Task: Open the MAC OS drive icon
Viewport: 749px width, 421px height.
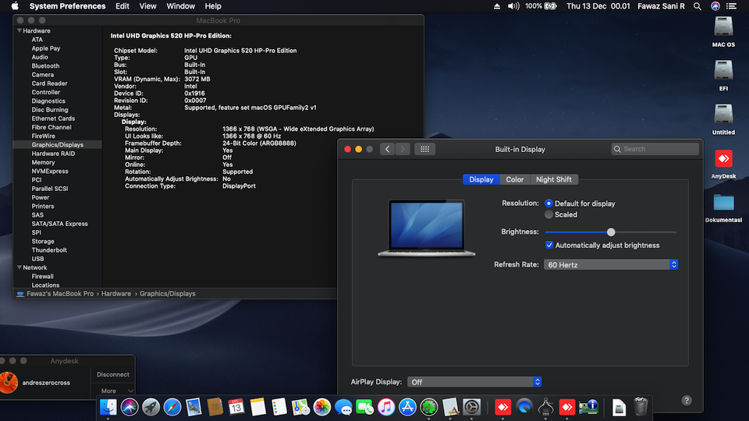Action: pyautogui.click(x=723, y=28)
